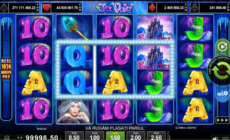
Task: Click the ice queen symbol on reel two
Action: pos(75,112)
